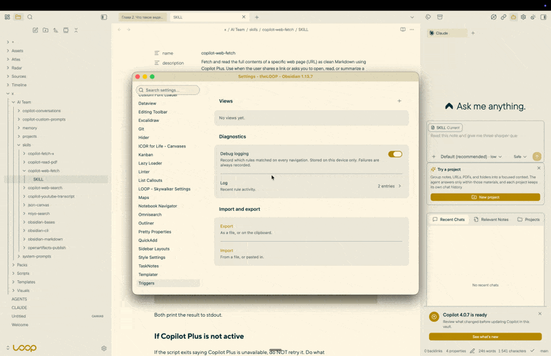
Task: Open the Safe mode dropdown
Action: point(520,157)
